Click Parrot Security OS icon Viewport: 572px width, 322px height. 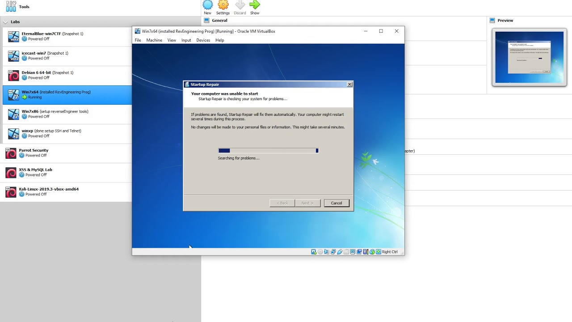[x=11, y=153]
